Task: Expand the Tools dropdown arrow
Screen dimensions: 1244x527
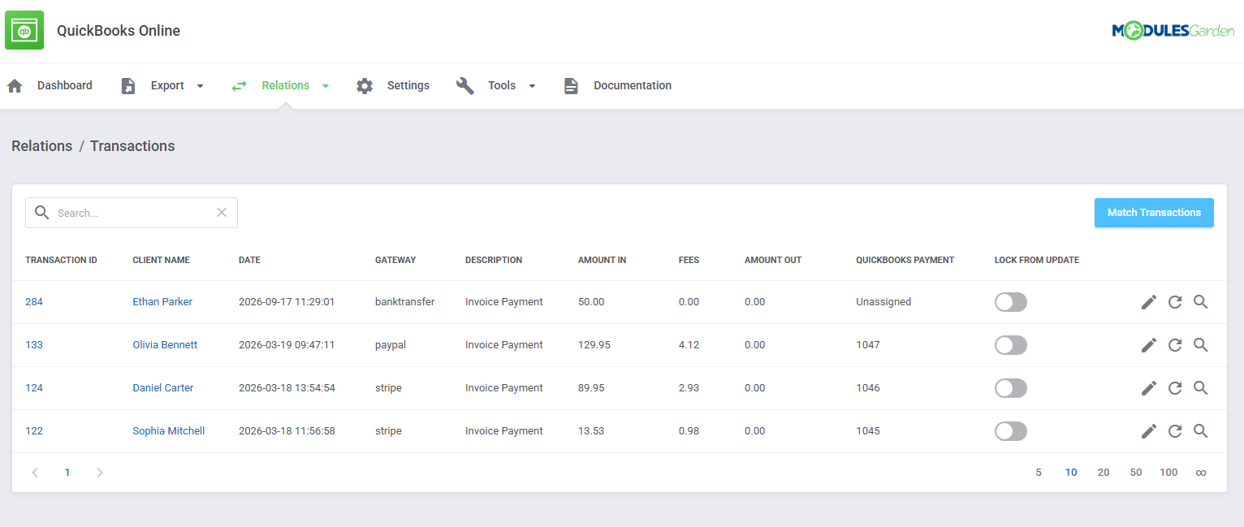Action: [x=532, y=86]
